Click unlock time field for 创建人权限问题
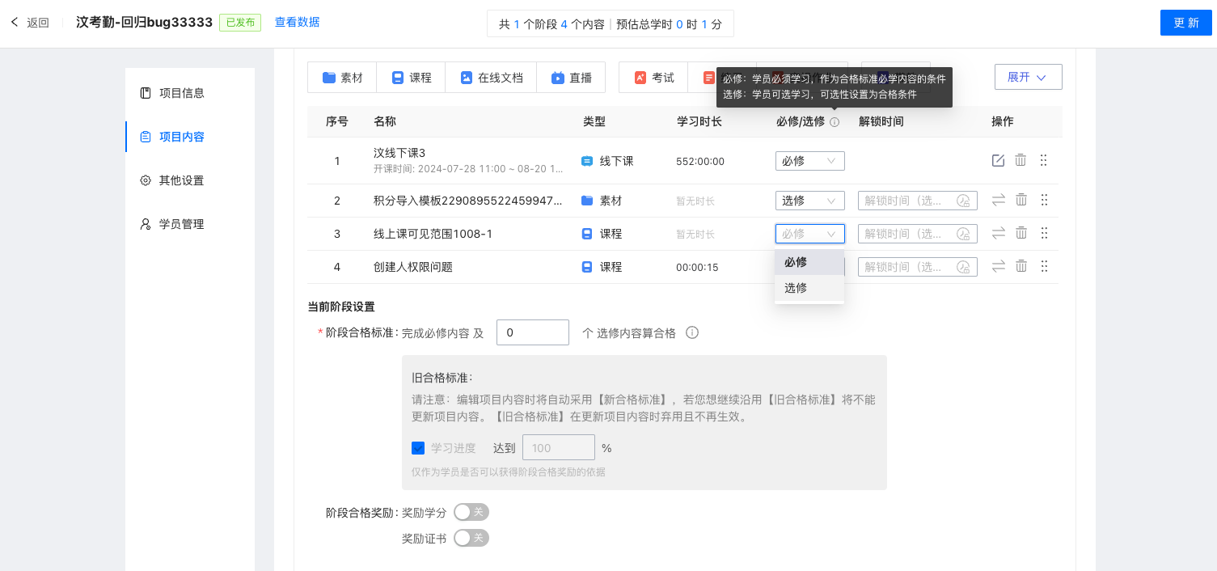Viewport: 1217px width, 571px height. [918, 267]
